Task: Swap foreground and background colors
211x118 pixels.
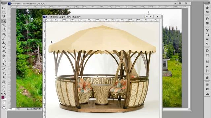Action: pyautogui.click(x=5, y=94)
